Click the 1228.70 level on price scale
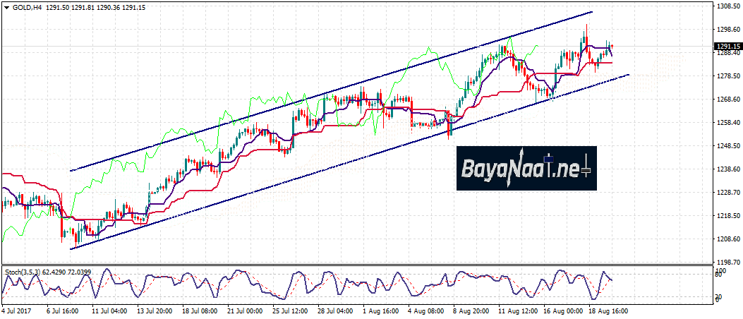The height and width of the screenshot is (319, 743). point(727,193)
